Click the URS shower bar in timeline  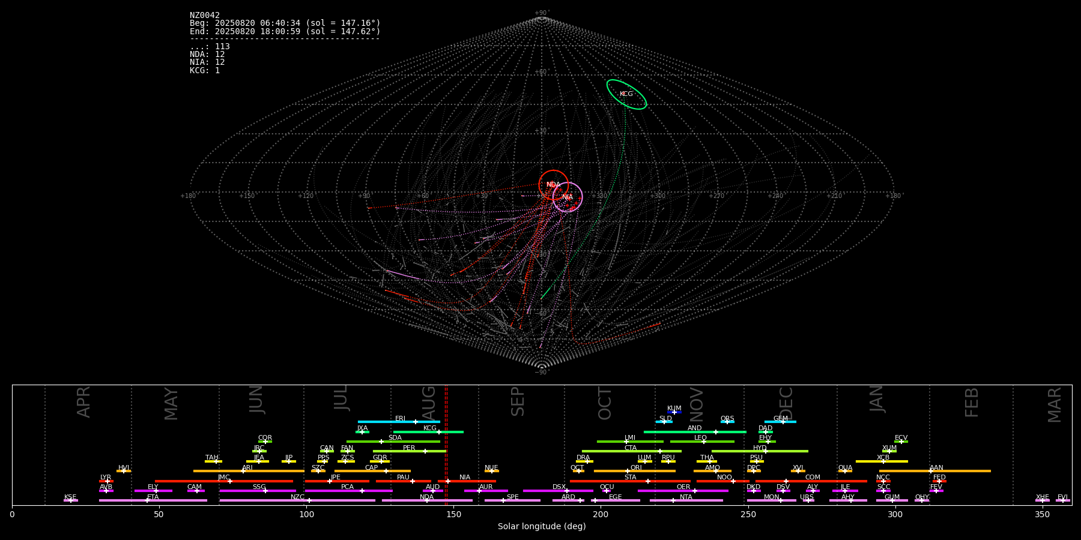[x=808, y=500]
